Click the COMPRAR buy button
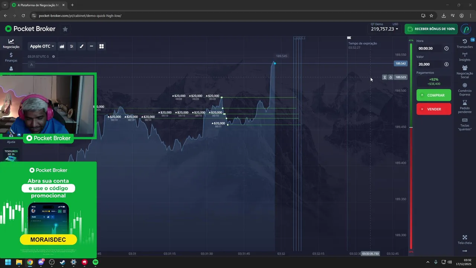476x268 pixels. click(x=434, y=95)
